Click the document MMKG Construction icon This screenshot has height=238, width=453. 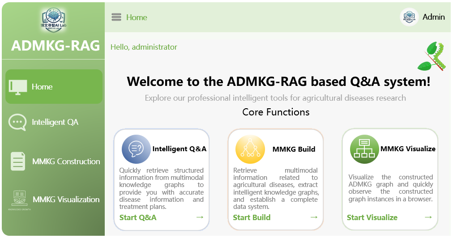click(18, 161)
